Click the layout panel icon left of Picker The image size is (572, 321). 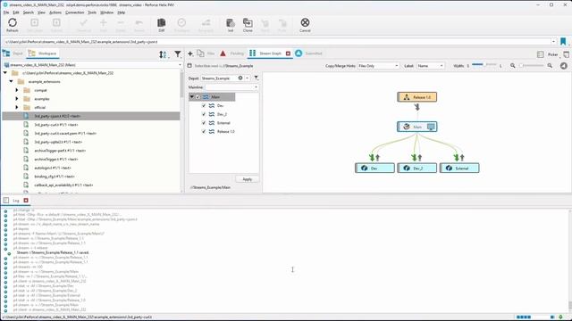coord(540,54)
